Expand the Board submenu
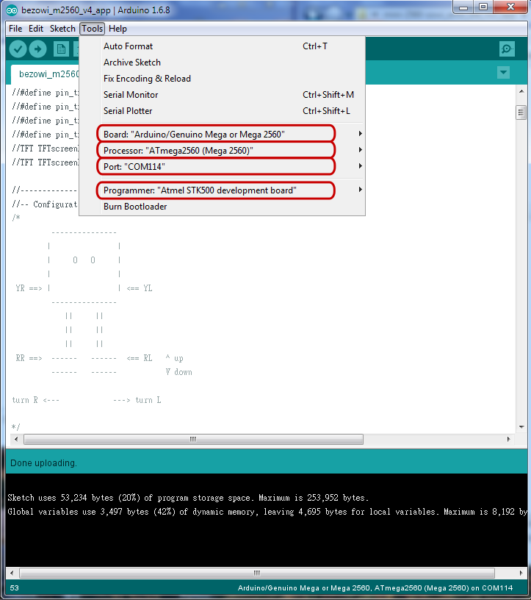 pos(222,134)
